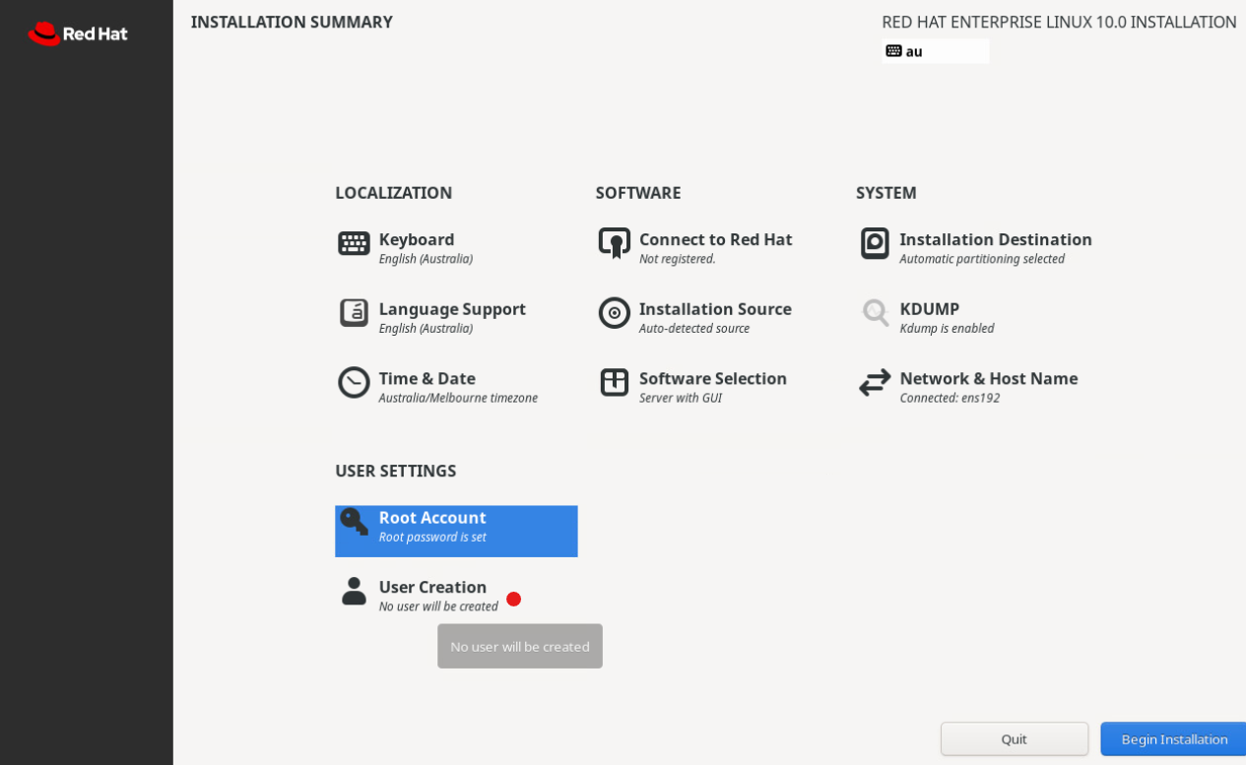This screenshot has width=1246, height=765.
Task: Click the KDUMP magnifier icon
Action: pos(875,313)
